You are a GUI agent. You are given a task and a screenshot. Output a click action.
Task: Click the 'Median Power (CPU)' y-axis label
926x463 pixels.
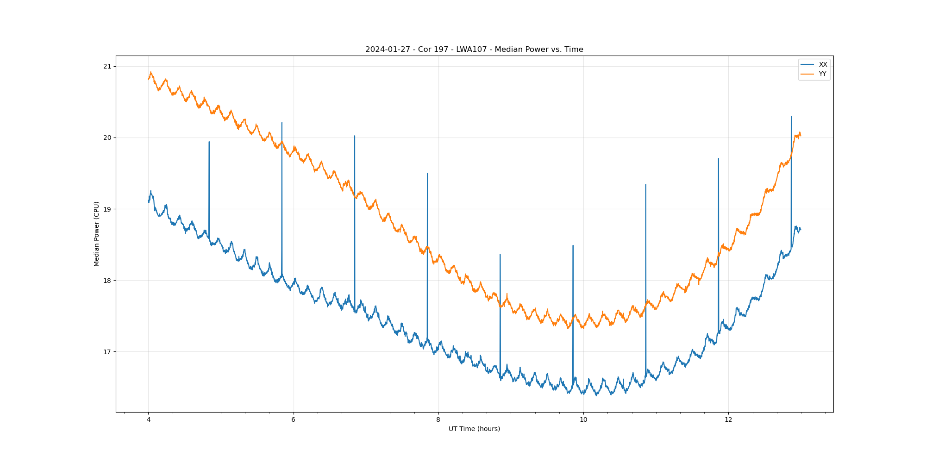coord(97,234)
